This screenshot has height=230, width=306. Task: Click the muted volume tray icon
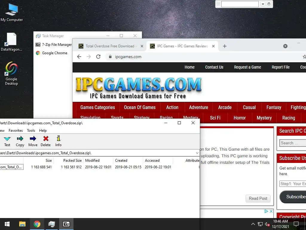(267, 224)
